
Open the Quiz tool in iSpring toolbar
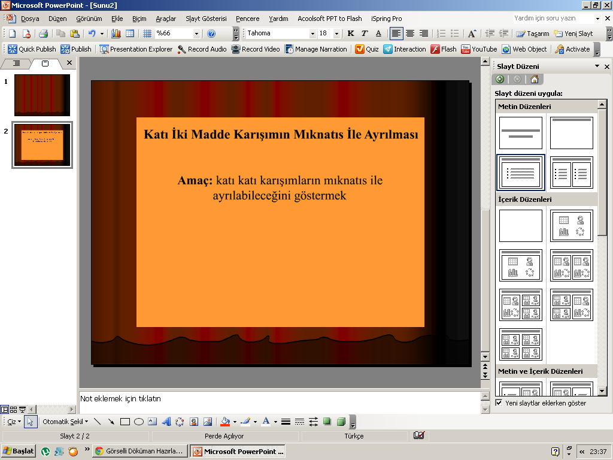(x=366, y=49)
